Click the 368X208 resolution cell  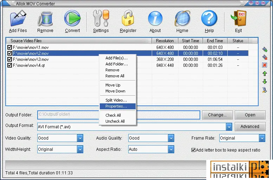pyautogui.click(x=165, y=59)
